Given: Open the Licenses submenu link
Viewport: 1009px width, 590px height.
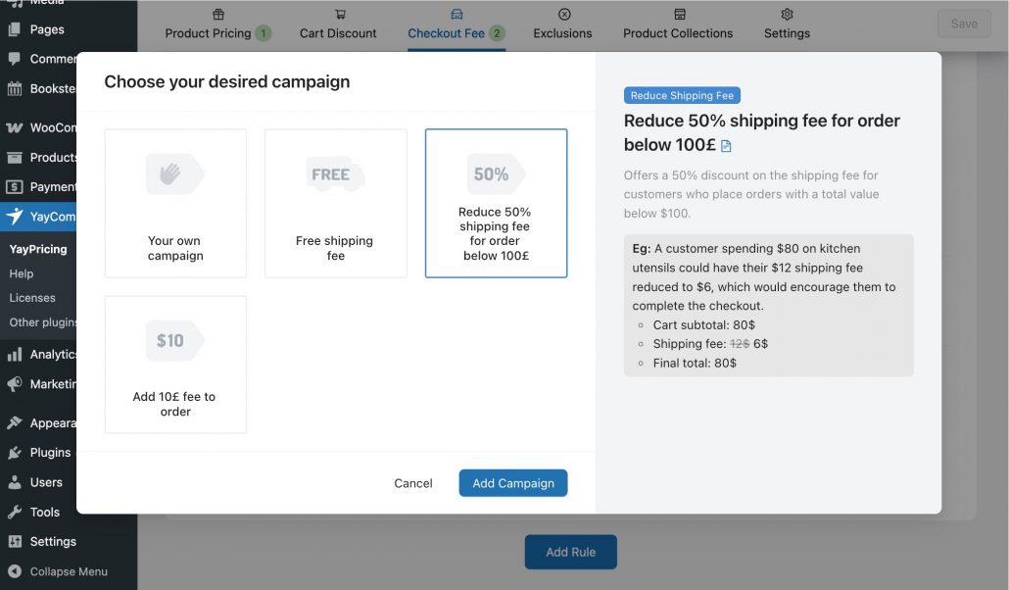Looking at the screenshot, I should (32, 298).
